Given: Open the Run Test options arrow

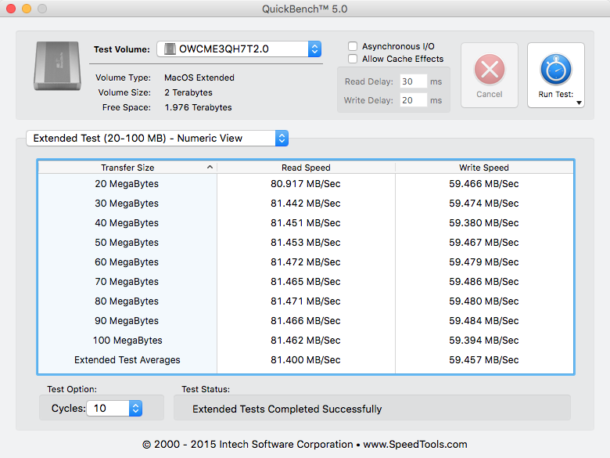Looking at the screenshot, I should pos(579,103).
